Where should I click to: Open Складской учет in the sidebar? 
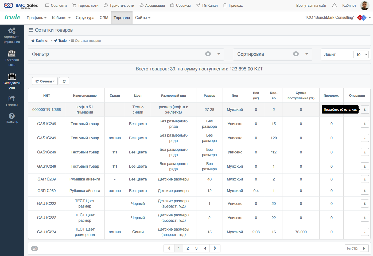click(12, 81)
